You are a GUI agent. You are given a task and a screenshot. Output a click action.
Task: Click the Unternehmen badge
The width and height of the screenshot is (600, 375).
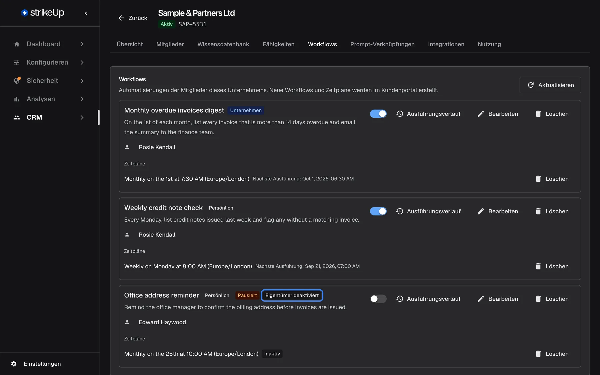246,110
